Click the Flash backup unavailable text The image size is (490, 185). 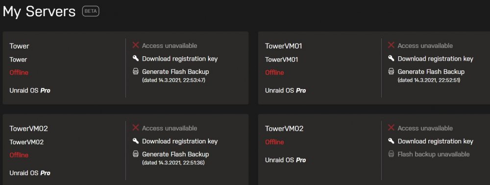click(x=434, y=155)
